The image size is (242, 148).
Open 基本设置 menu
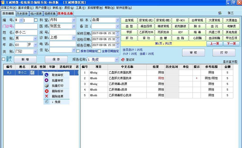[x=26, y=8]
